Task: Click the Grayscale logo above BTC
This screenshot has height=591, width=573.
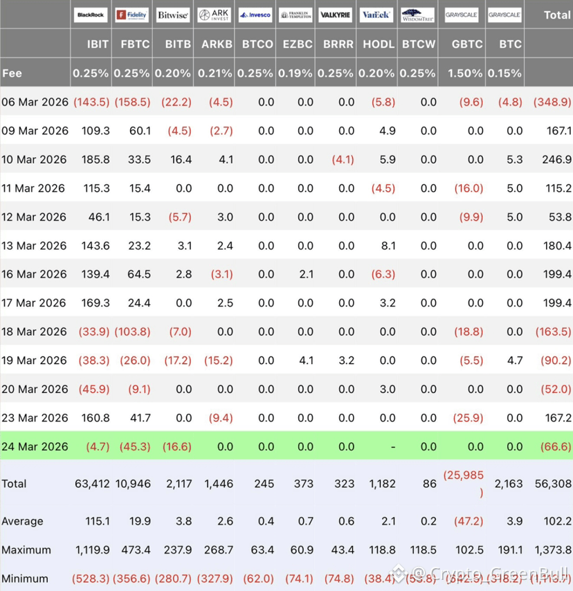Action: [x=504, y=15]
